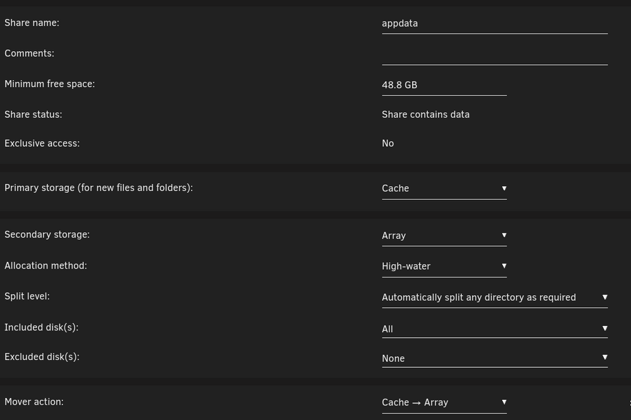Expand the Included disk(s) dropdown showing All
631x420 pixels.
point(495,329)
